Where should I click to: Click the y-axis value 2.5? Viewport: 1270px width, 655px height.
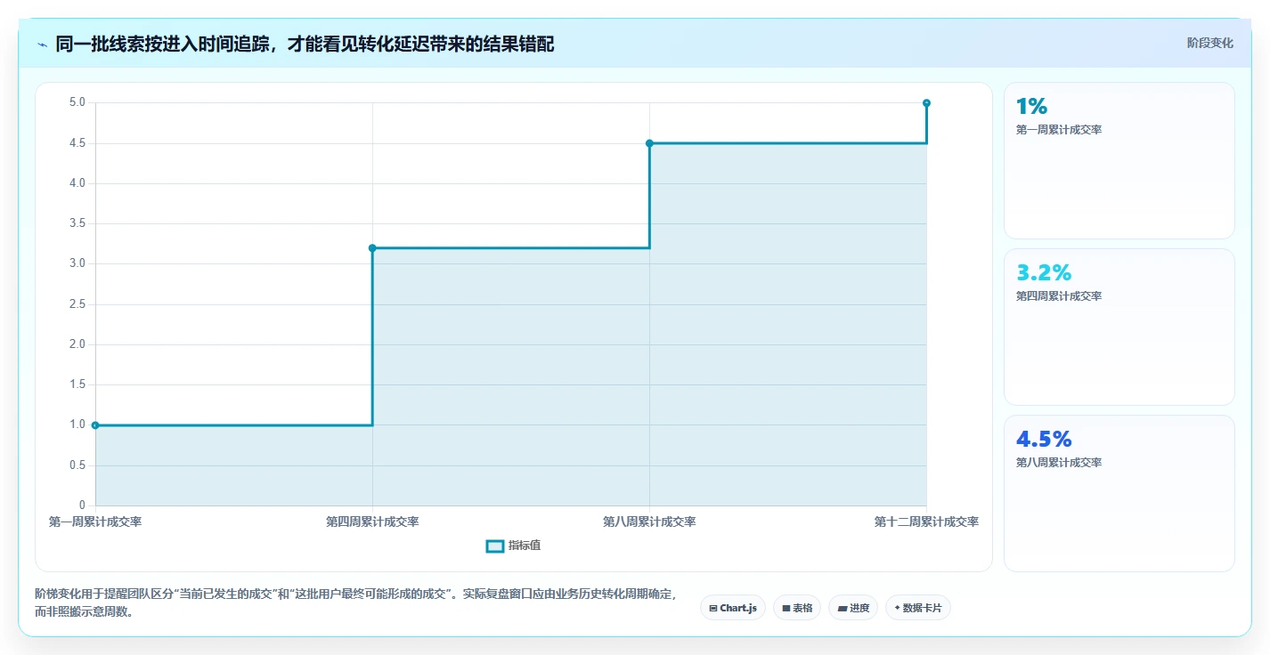click(x=77, y=304)
